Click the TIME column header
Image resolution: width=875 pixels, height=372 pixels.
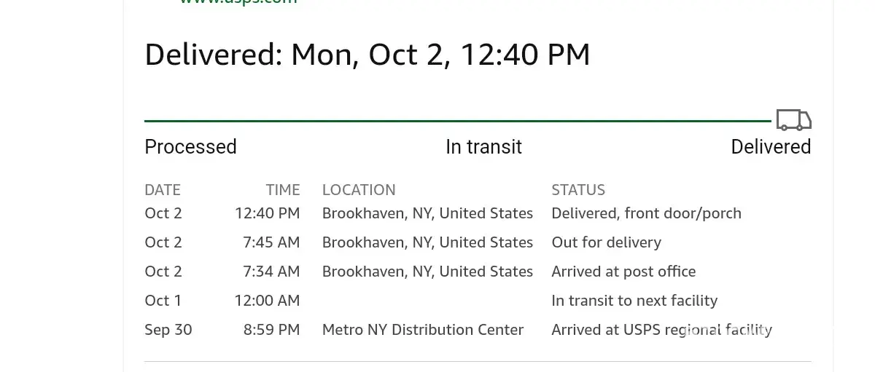click(x=283, y=190)
